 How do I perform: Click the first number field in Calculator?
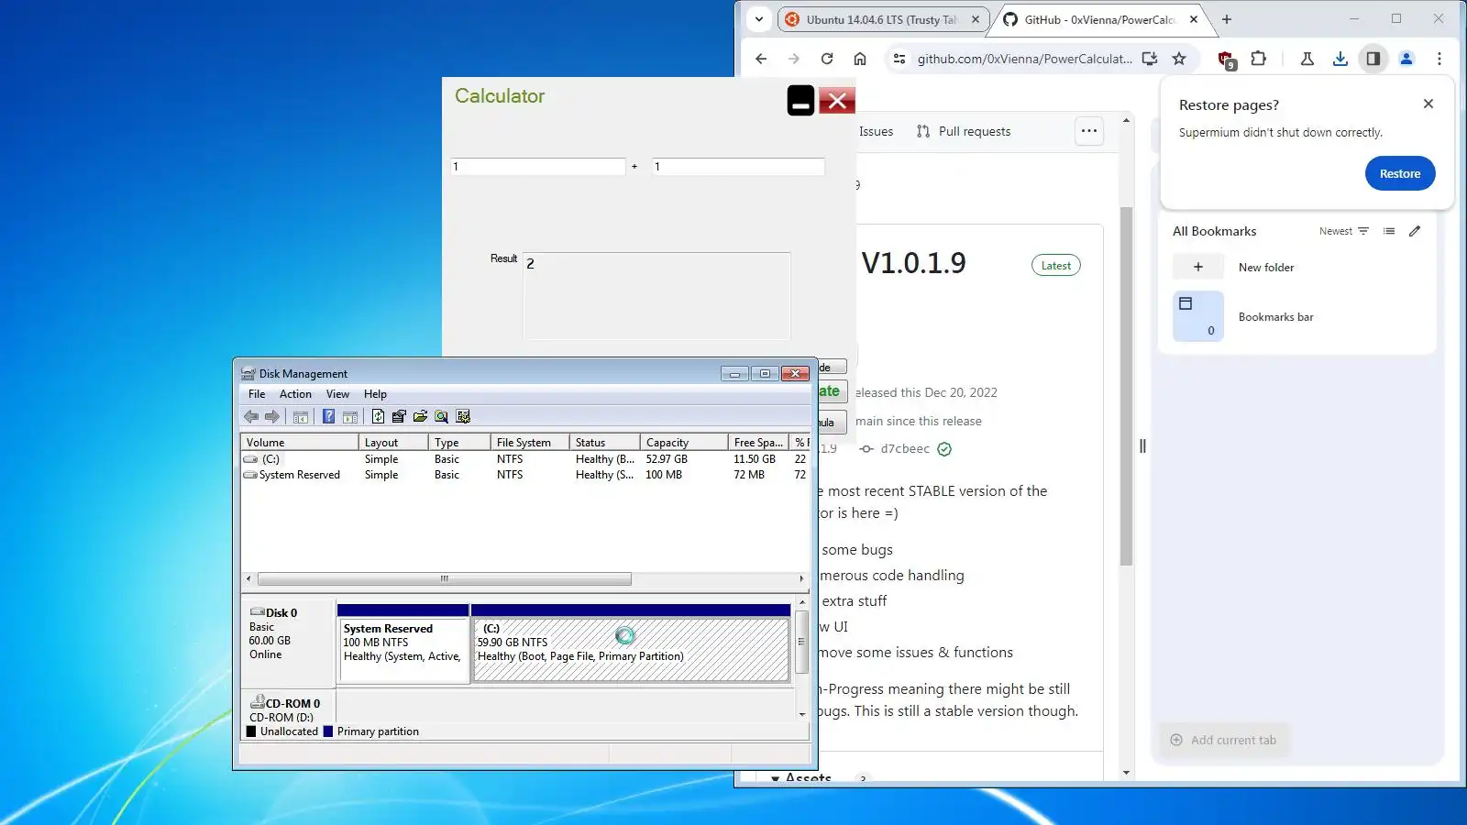pyautogui.click(x=538, y=167)
